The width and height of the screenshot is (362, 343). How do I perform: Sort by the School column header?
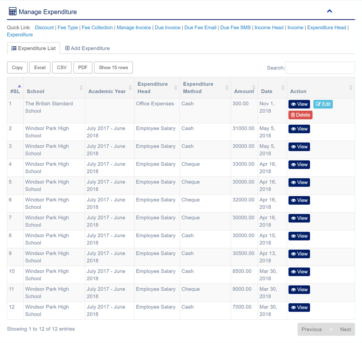click(x=54, y=88)
